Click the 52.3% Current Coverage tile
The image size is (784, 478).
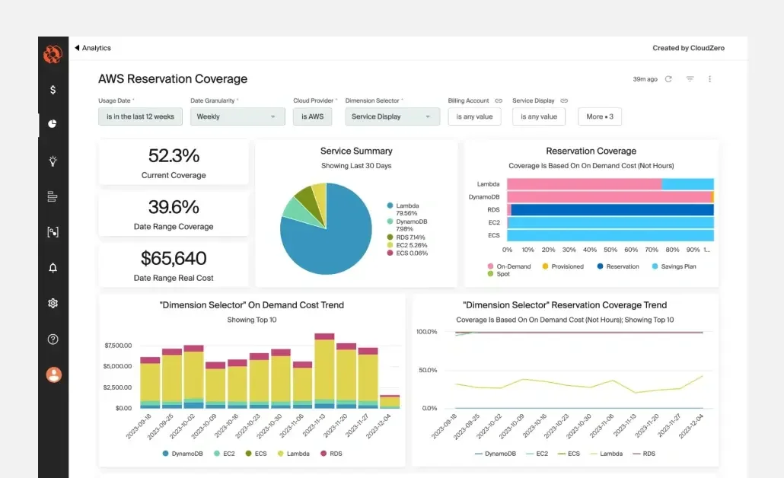[174, 162]
